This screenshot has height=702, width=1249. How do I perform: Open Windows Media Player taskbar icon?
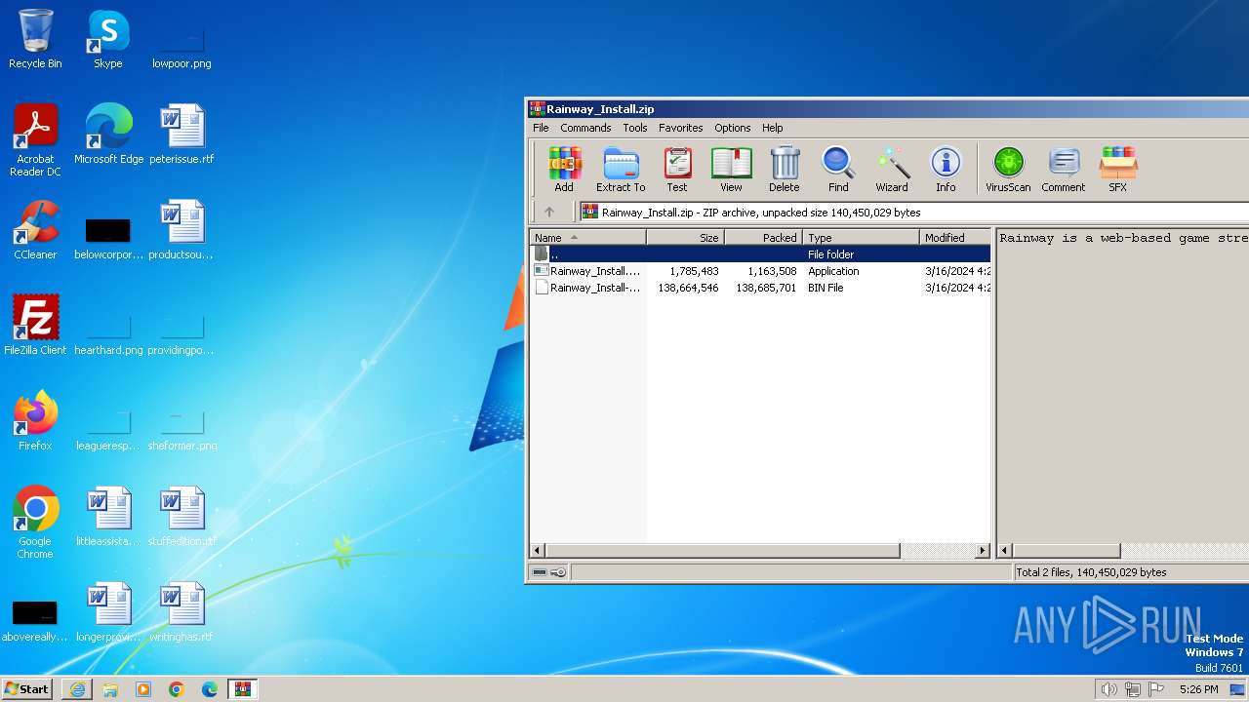point(143,689)
